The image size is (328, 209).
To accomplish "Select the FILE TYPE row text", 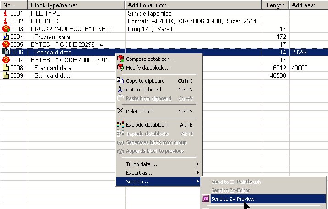I will (x=45, y=13).
